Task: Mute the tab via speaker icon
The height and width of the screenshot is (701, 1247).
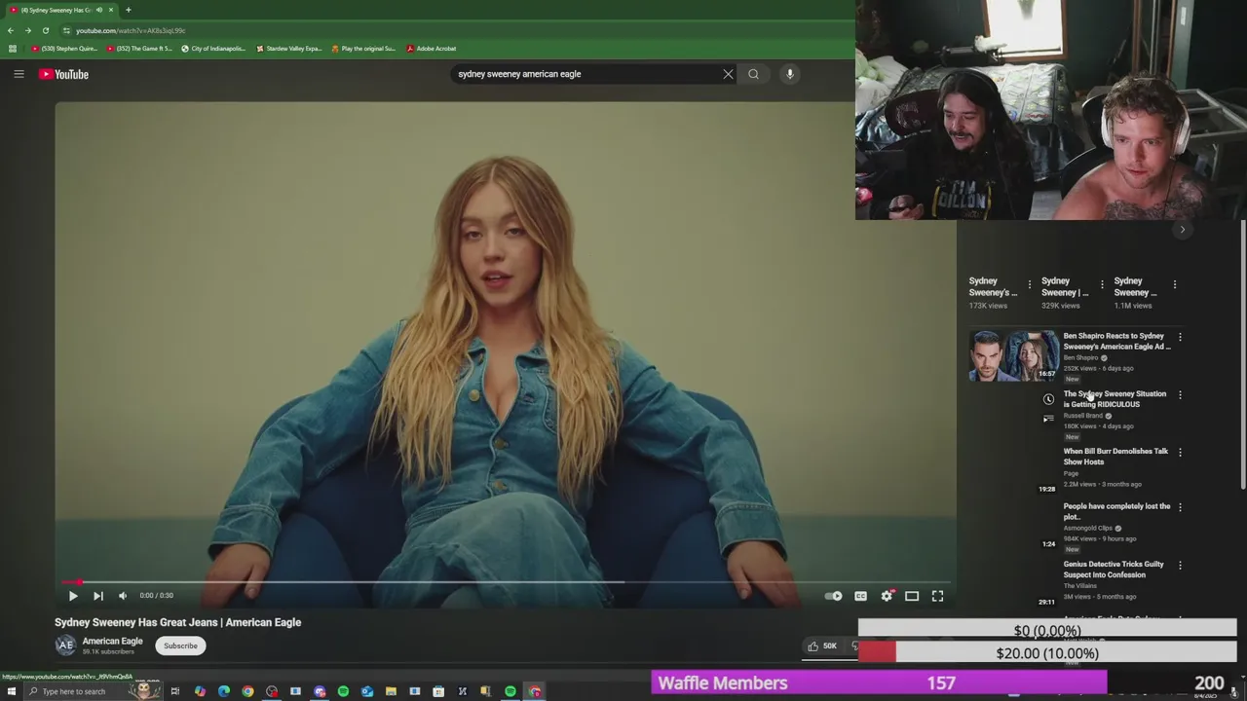Action: coord(99,10)
